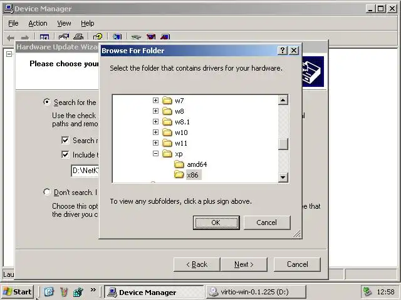Image resolution: width=401 pixels, height=300 pixels.
Task: Select the w11 folder label
Action: (x=181, y=143)
